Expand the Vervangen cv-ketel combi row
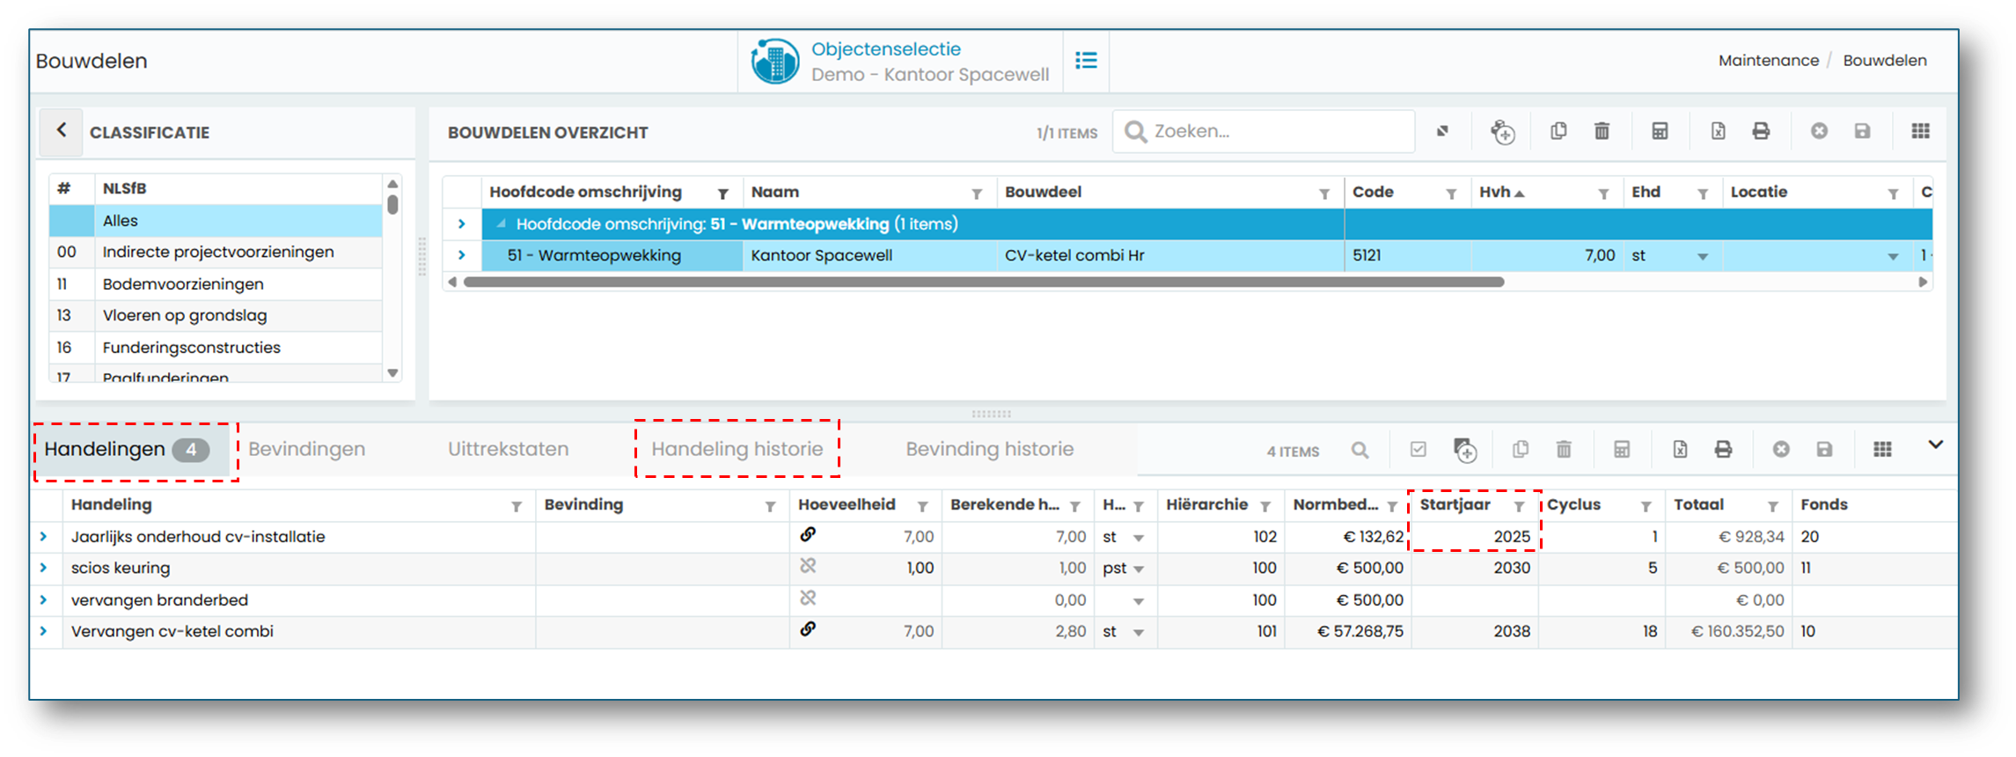 pos(43,631)
